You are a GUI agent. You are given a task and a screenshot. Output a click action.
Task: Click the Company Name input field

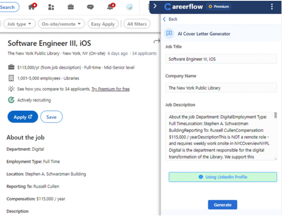[x=221, y=88]
